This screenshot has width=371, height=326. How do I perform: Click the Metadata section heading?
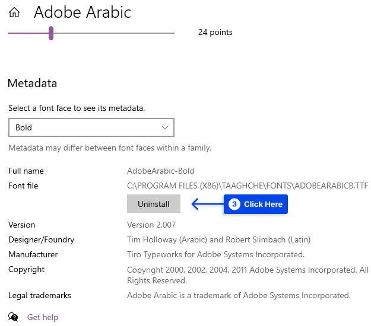(x=33, y=83)
